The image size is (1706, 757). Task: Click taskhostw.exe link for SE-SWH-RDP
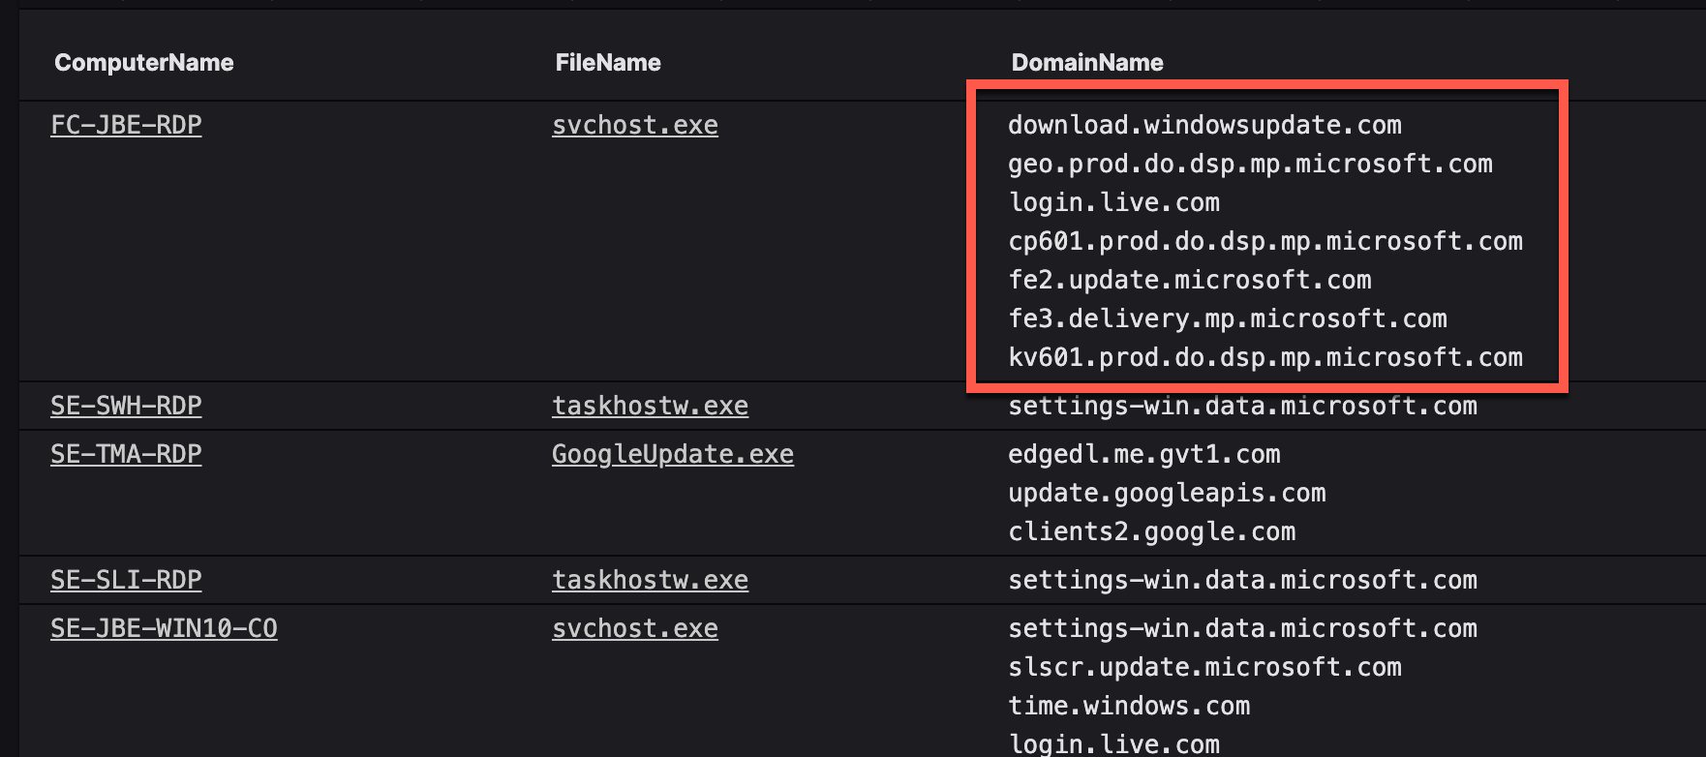pos(650,406)
